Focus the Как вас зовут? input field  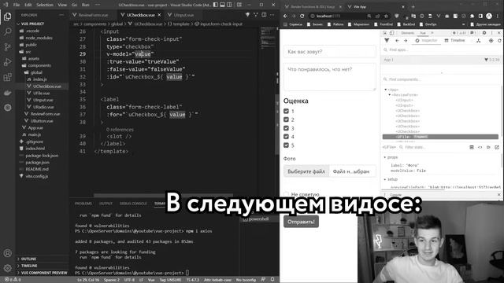[330, 51]
